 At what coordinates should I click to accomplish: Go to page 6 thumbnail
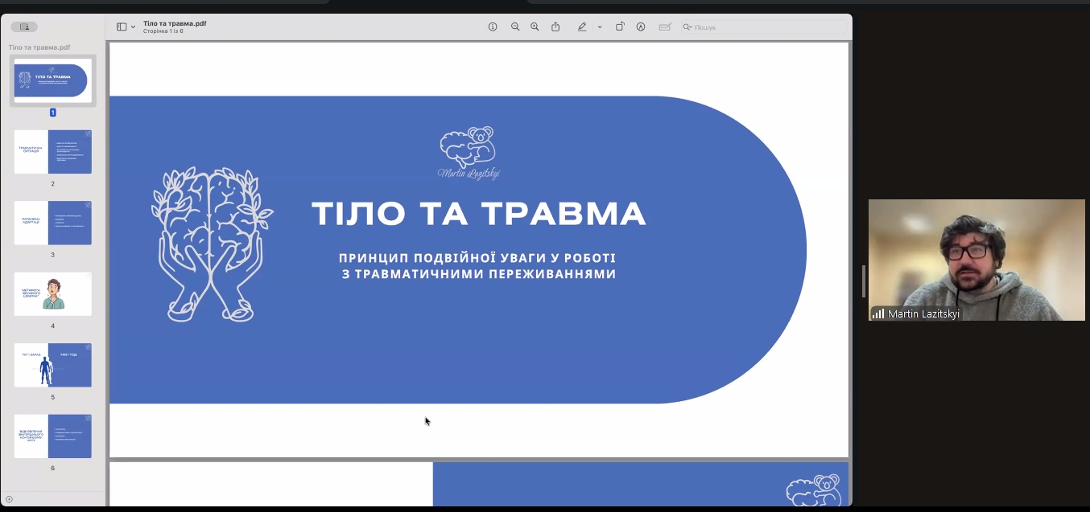[x=53, y=436]
